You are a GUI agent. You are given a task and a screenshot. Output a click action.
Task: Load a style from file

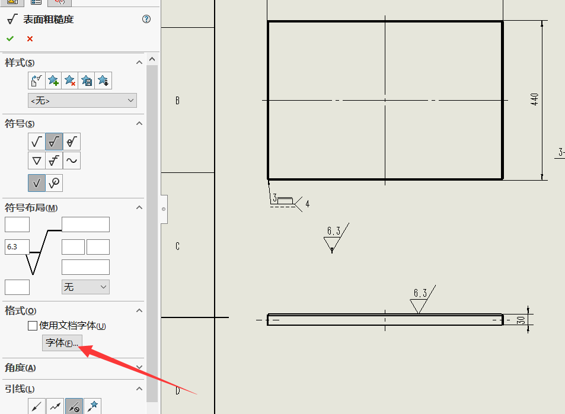click(103, 81)
